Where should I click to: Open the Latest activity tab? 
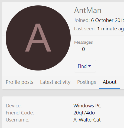pyautogui.click(x=55, y=82)
